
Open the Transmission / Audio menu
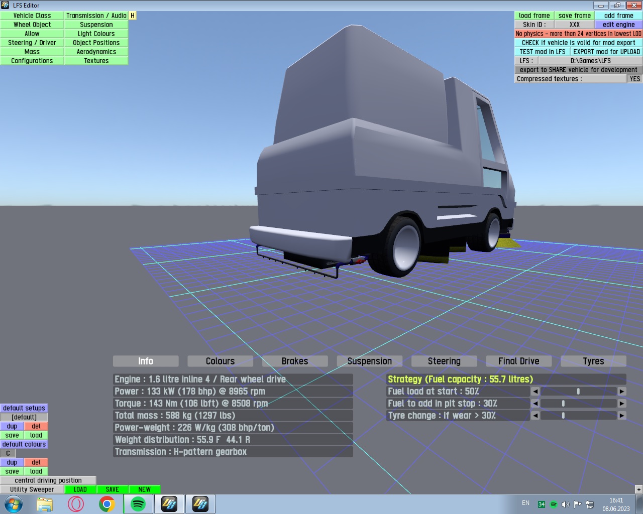coord(96,16)
